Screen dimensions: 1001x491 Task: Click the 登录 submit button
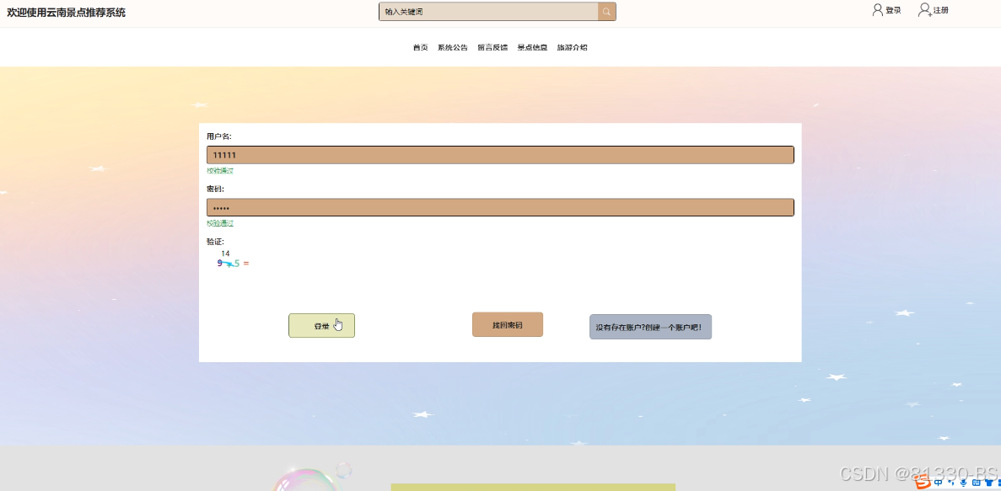point(322,326)
